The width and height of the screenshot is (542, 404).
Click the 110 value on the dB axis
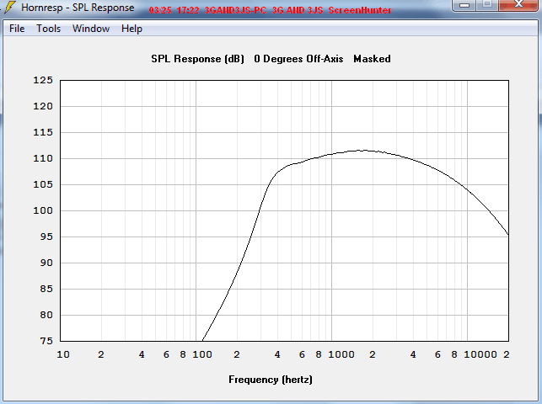[x=43, y=158]
